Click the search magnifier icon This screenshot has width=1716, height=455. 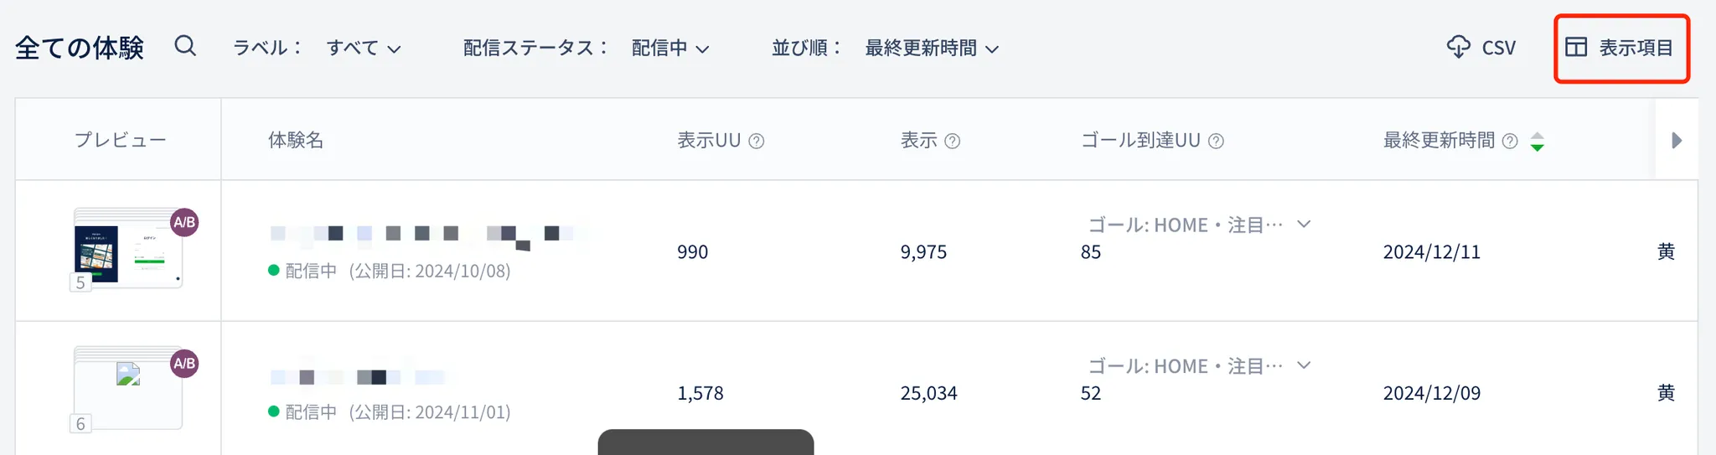[185, 46]
